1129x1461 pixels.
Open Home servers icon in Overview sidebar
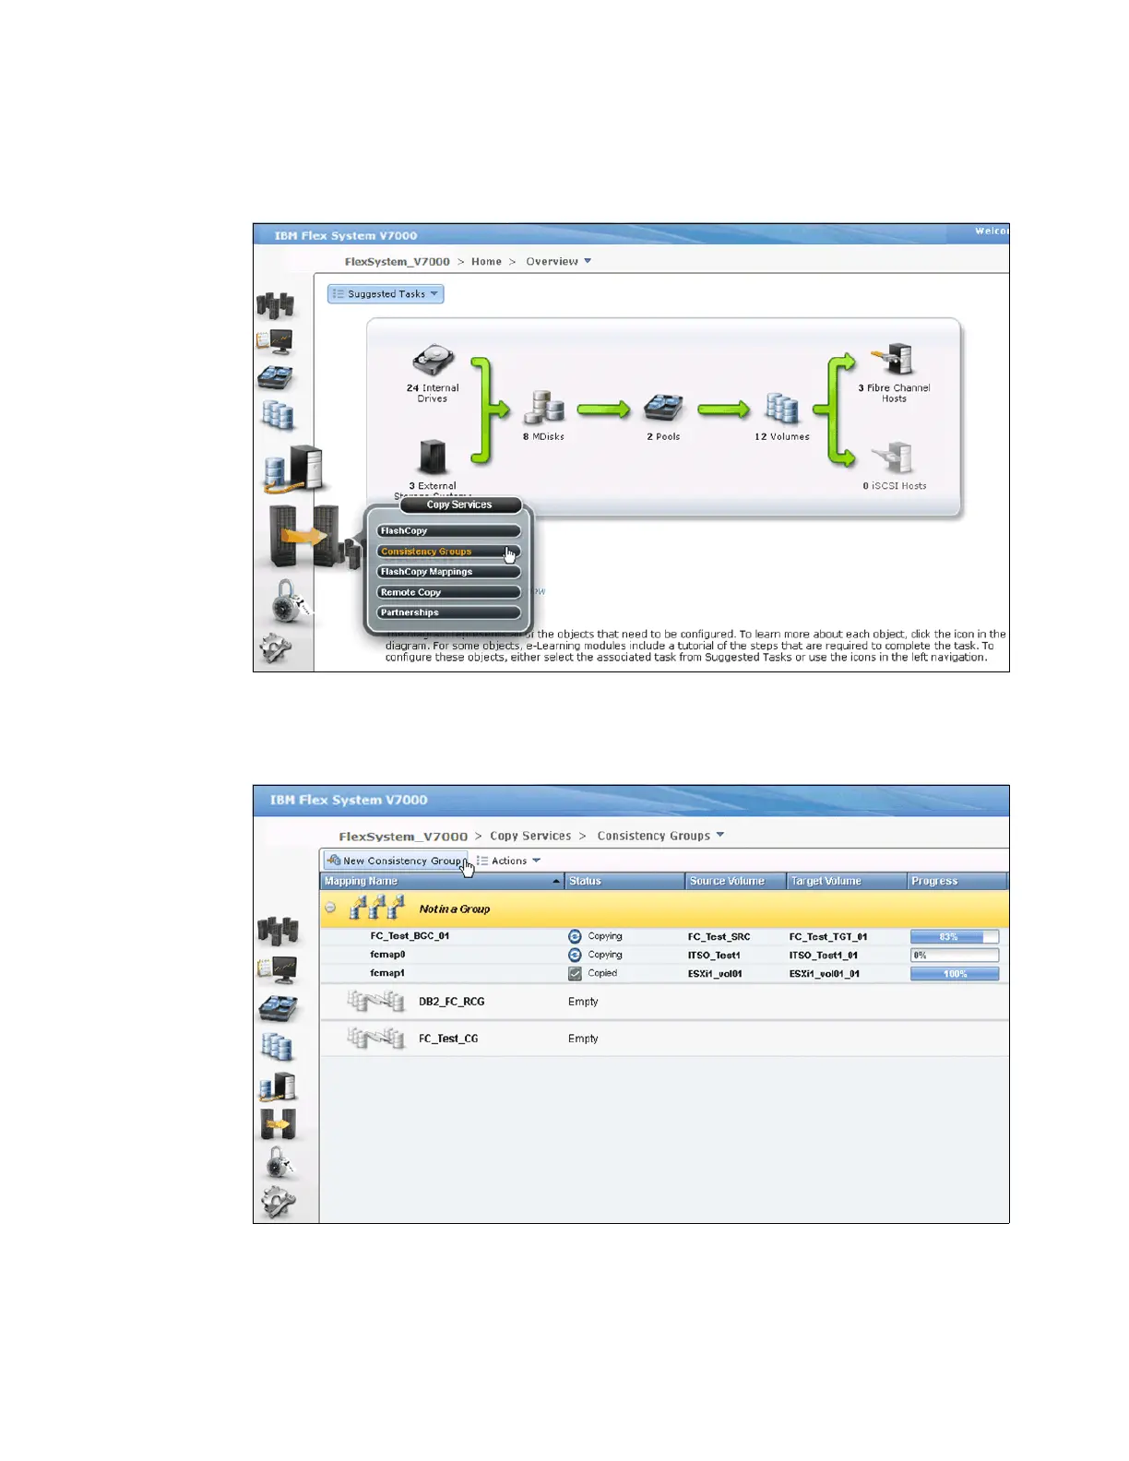pyautogui.click(x=275, y=305)
